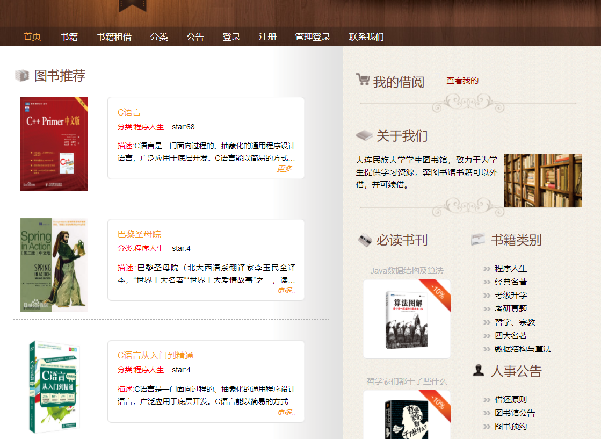The height and width of the screenshot is (439, 601).
Task: Select the 四大名著 category
Action: 511,335
